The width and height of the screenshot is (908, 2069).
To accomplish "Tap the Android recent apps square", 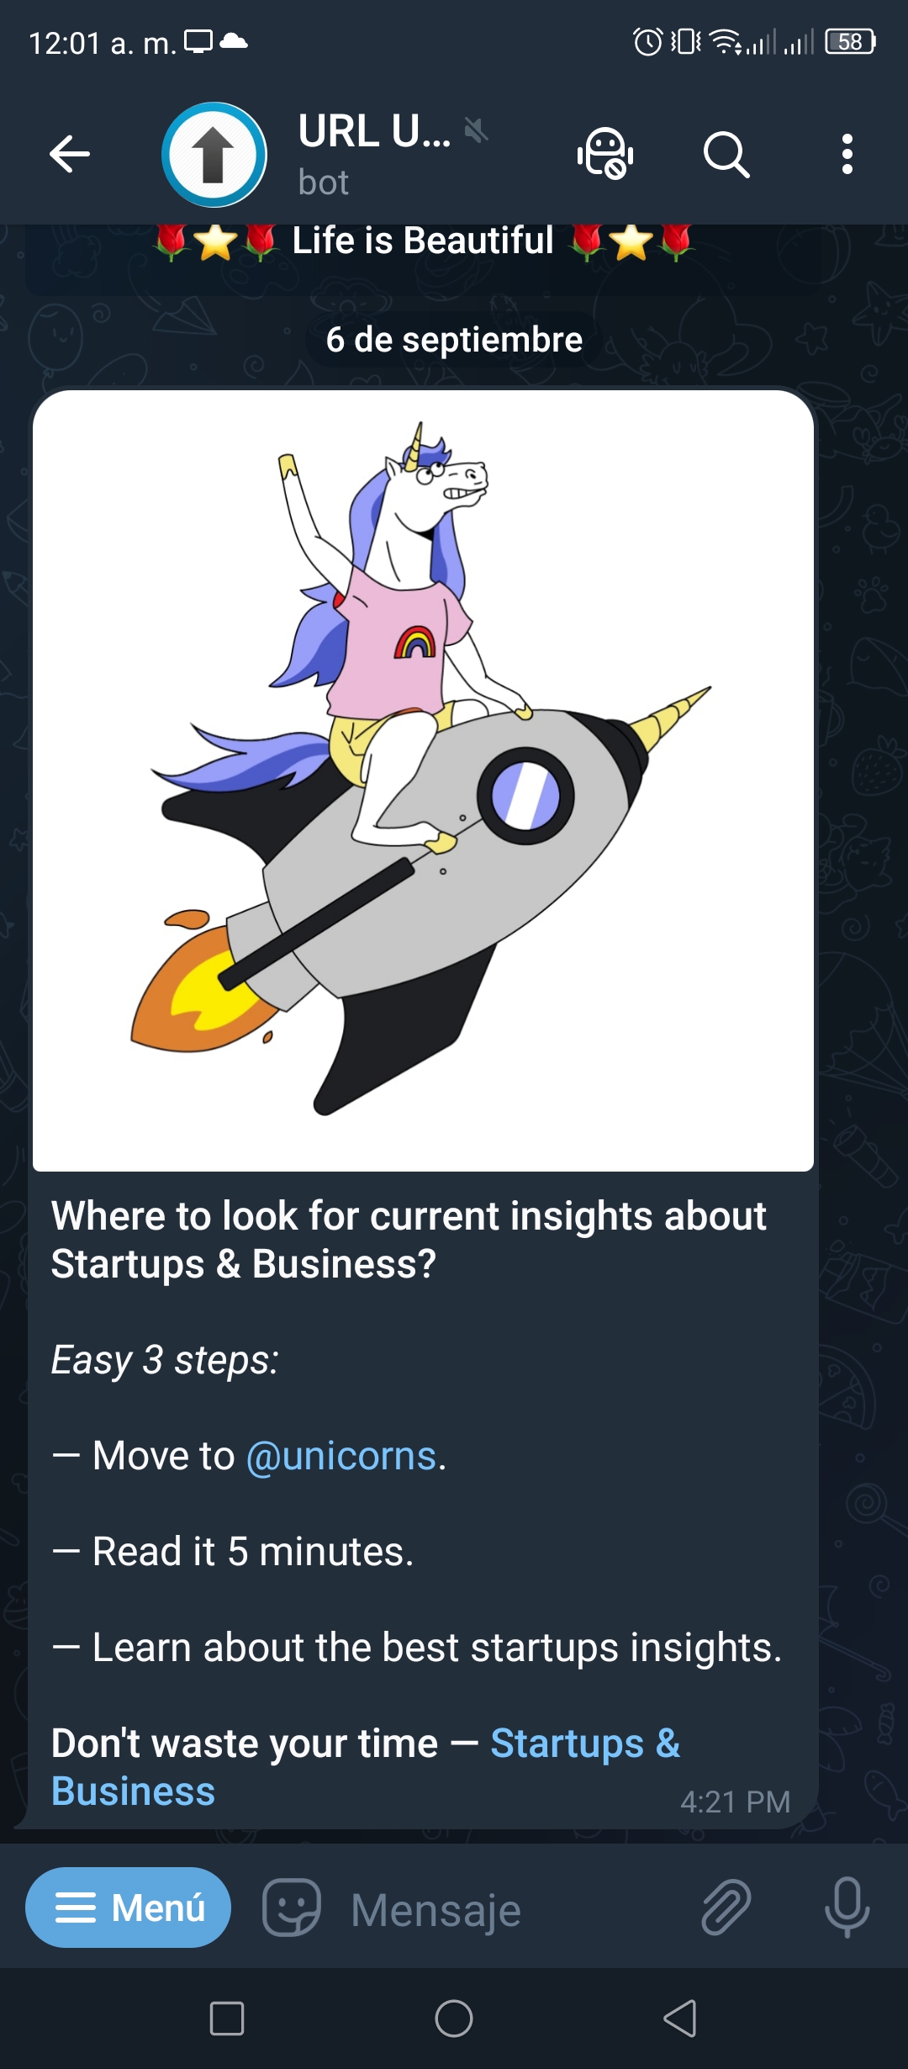I will point(227,2019).
